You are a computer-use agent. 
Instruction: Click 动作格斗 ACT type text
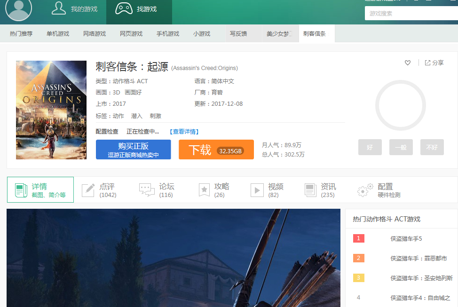130,81
